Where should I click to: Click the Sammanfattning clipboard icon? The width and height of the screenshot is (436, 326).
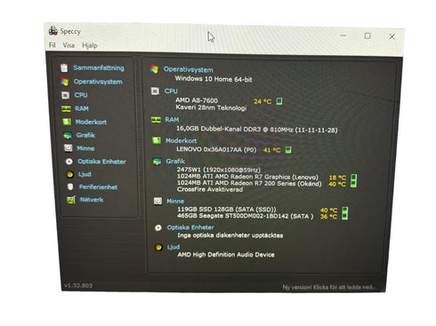(x=64, y=68)
